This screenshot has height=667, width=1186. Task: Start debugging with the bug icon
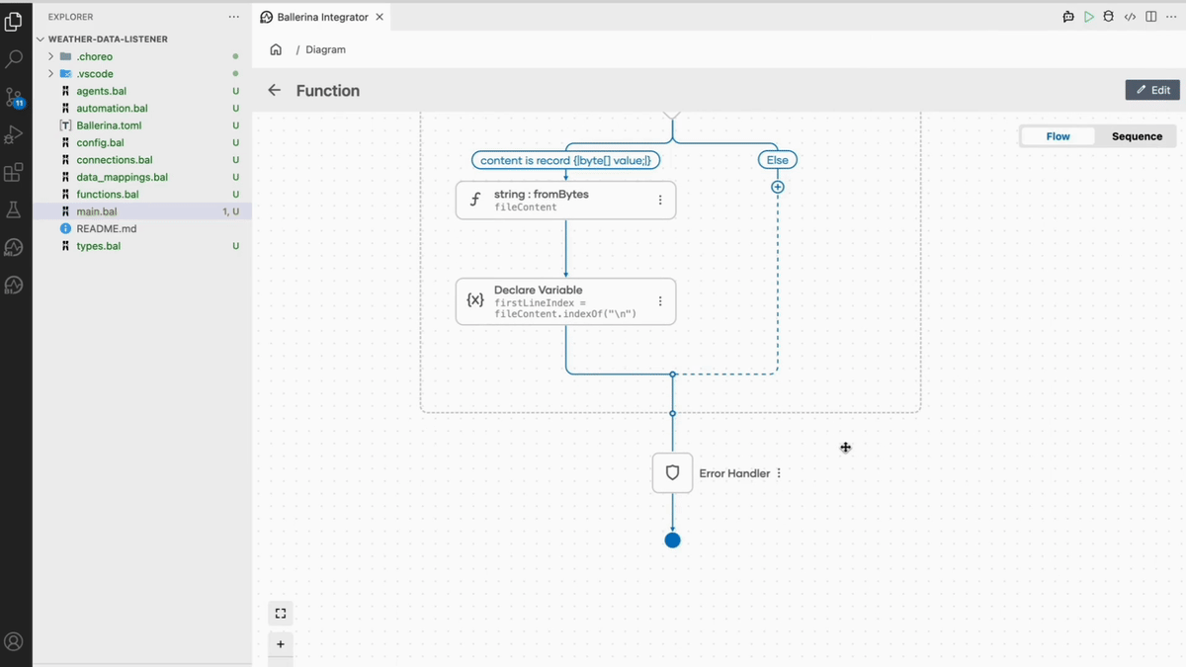click(1109, 17)
